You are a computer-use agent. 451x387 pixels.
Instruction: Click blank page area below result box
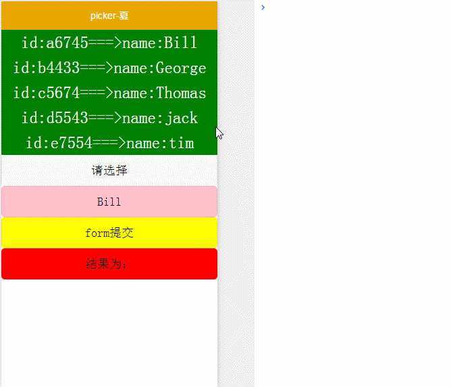[109, 332]
